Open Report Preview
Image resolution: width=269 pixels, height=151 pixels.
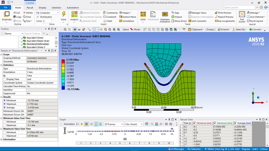(x=224, y=17)
